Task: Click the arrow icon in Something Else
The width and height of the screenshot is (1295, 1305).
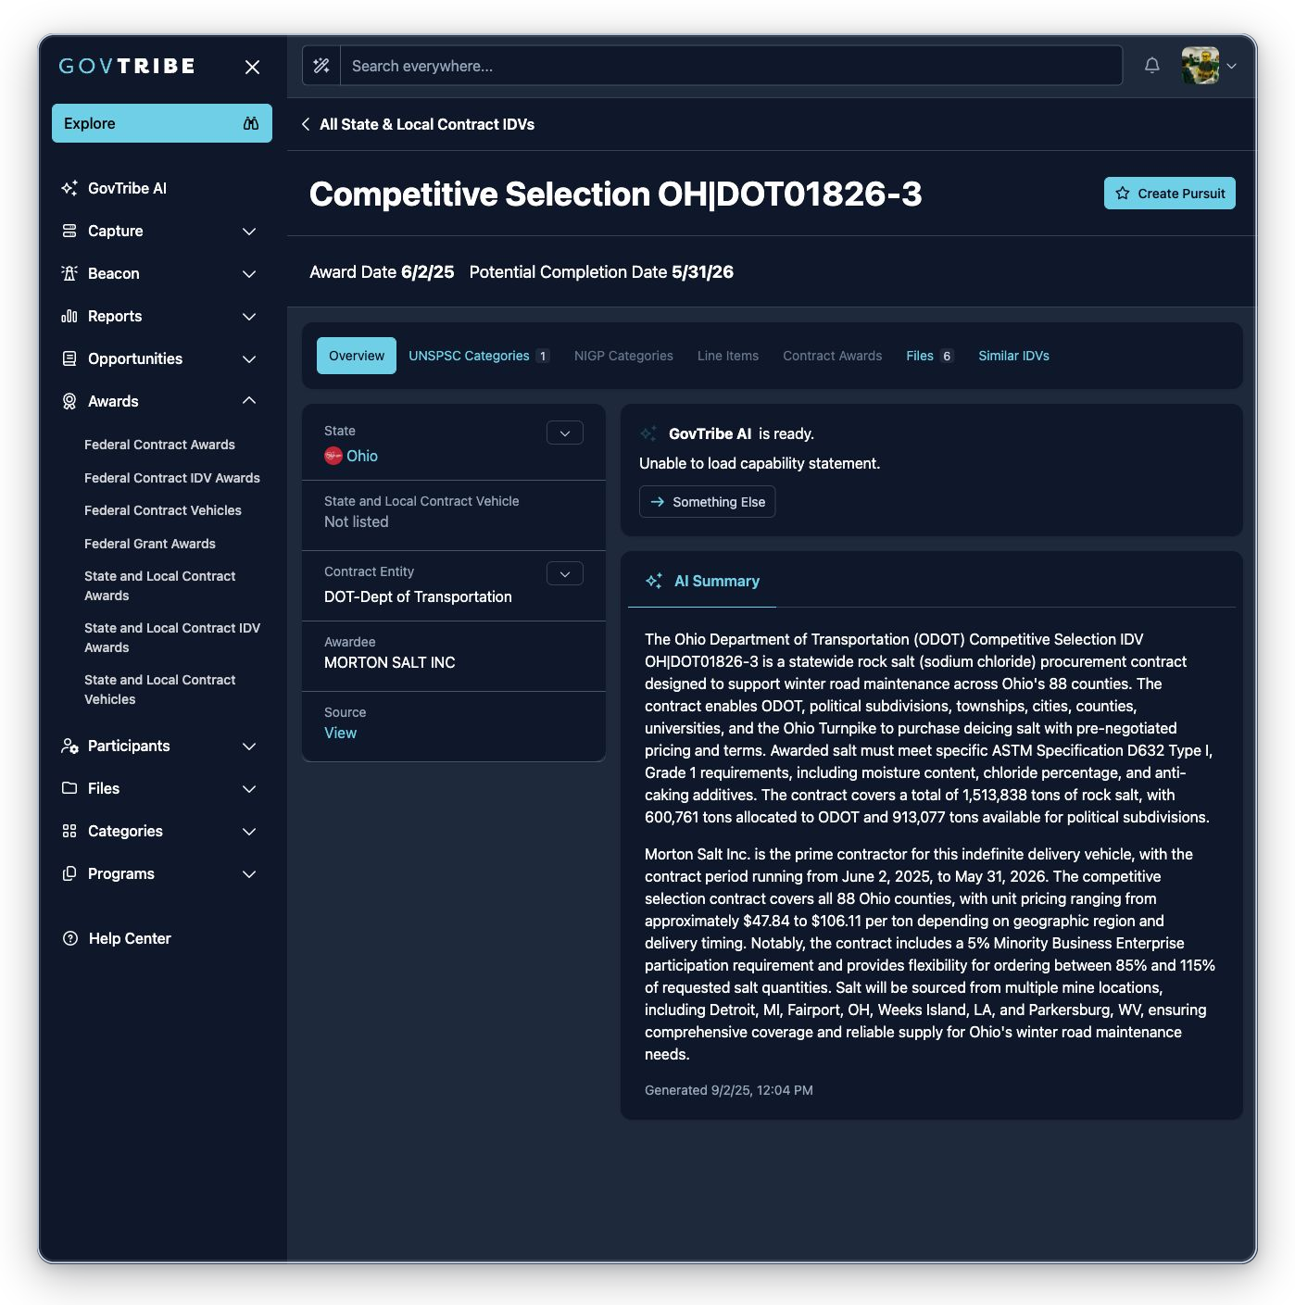Action: coord(658,502)
